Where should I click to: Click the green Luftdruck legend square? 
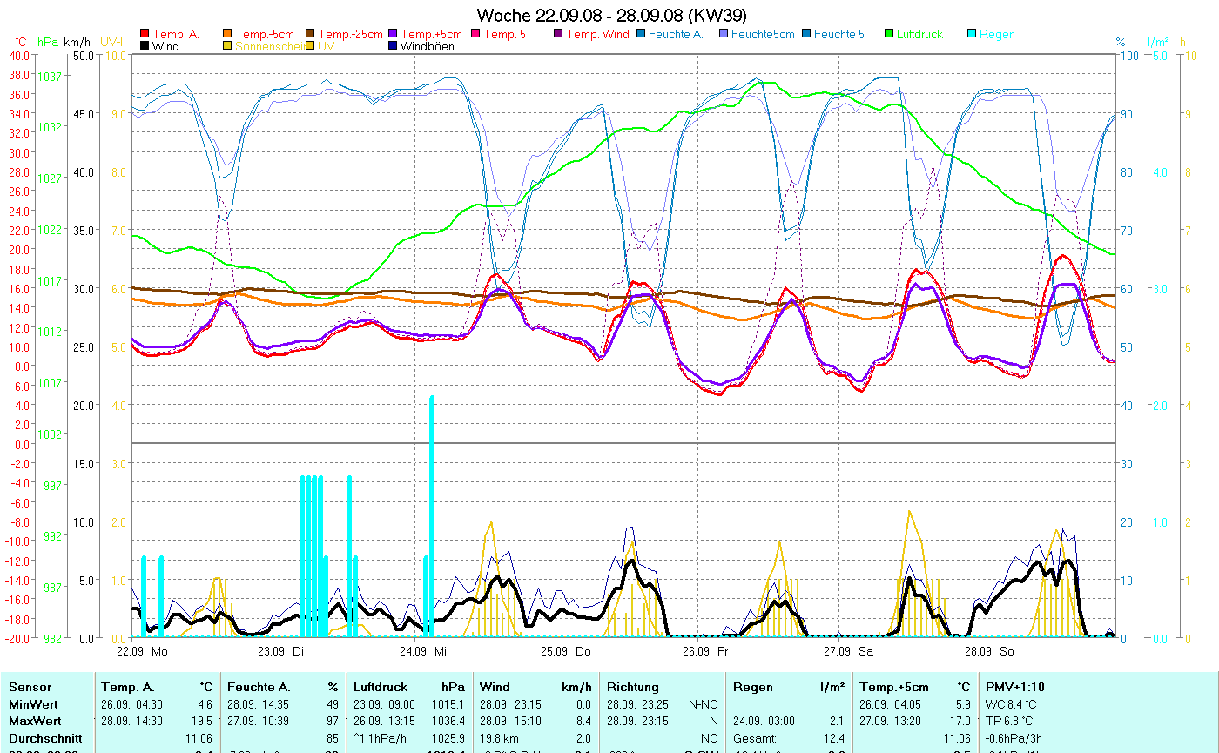point(889,35)
